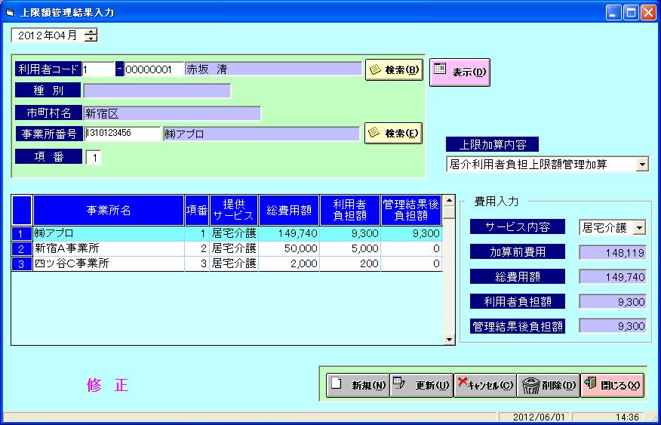Click the 事業所番号 field 1310123456
This screenshot has width=661, height=425.
(122, 134)
